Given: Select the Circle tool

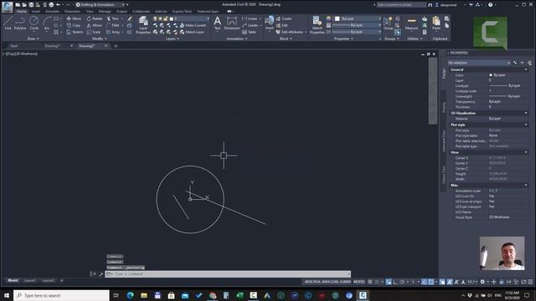Looking at the screenshot, I should pyautogui.click(x=33, y=23).
